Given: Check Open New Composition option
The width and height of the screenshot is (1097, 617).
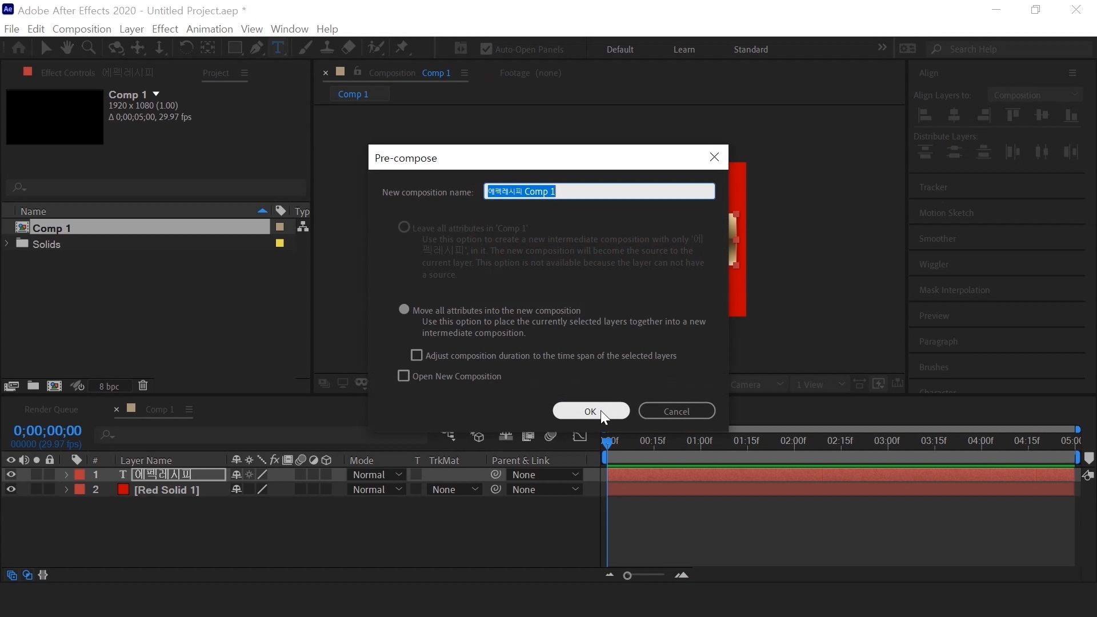Looking at the screenshot, I should (x=403, y=376).
